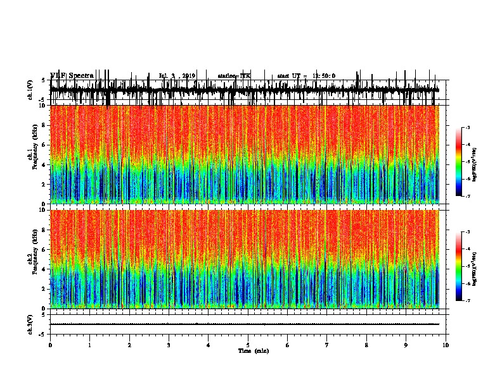Click the "Jul 3, 2019" date label
502x387 pixels.
coord(177,76)
